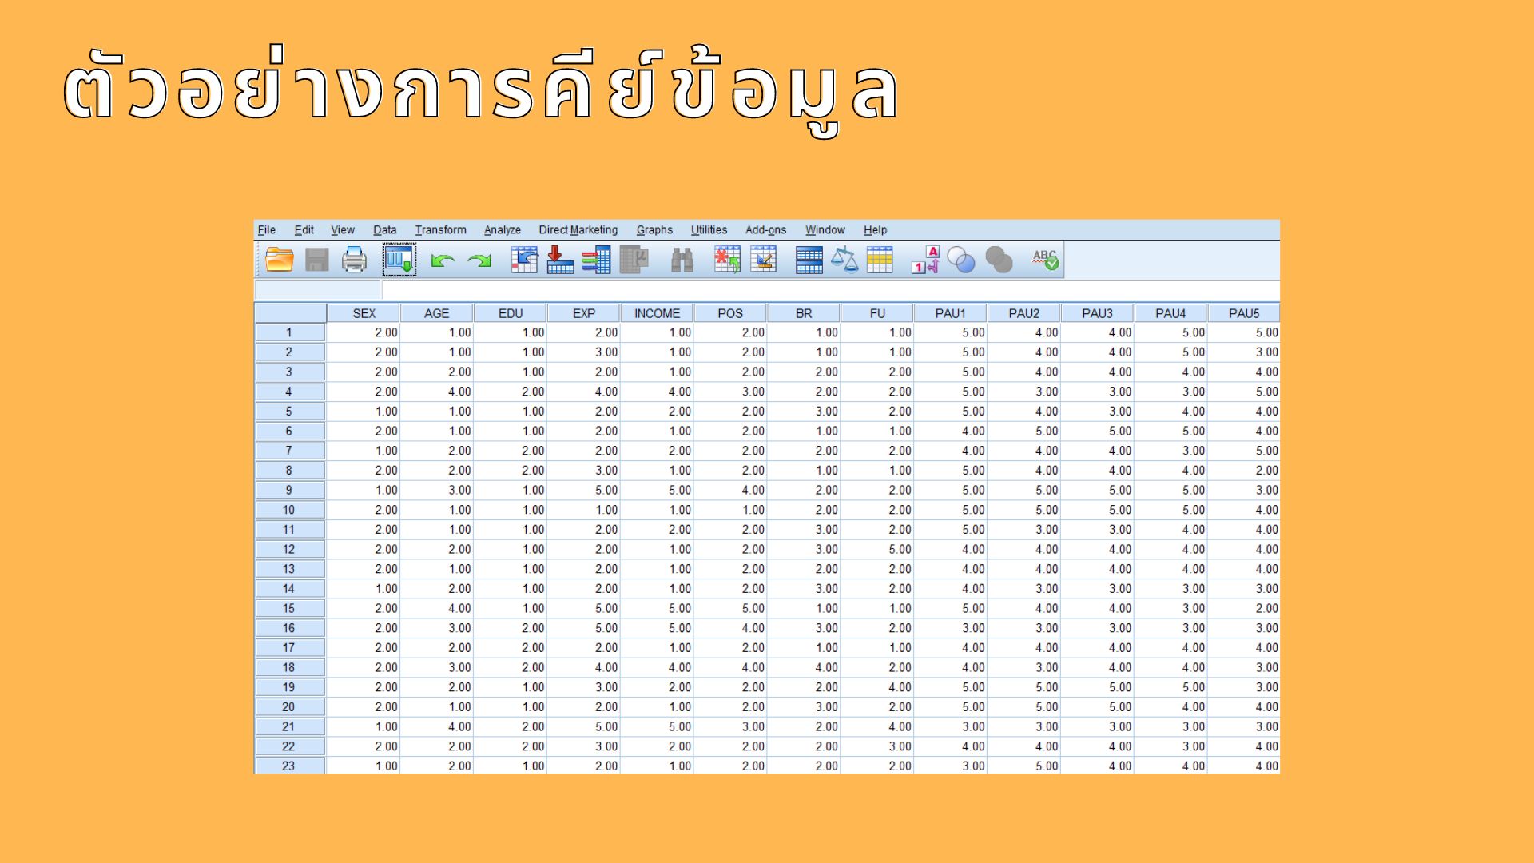Open the Direct Marketing menu
Image resolution: width=1534 pixels, height=863 pixels.
(x=578, y=230)
